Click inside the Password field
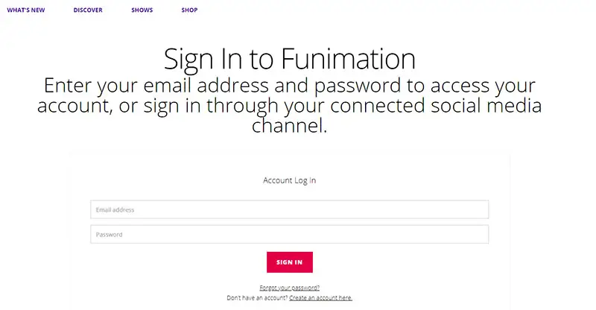The image size is (596, 310). pyautogui.click(x=289, y=234)
